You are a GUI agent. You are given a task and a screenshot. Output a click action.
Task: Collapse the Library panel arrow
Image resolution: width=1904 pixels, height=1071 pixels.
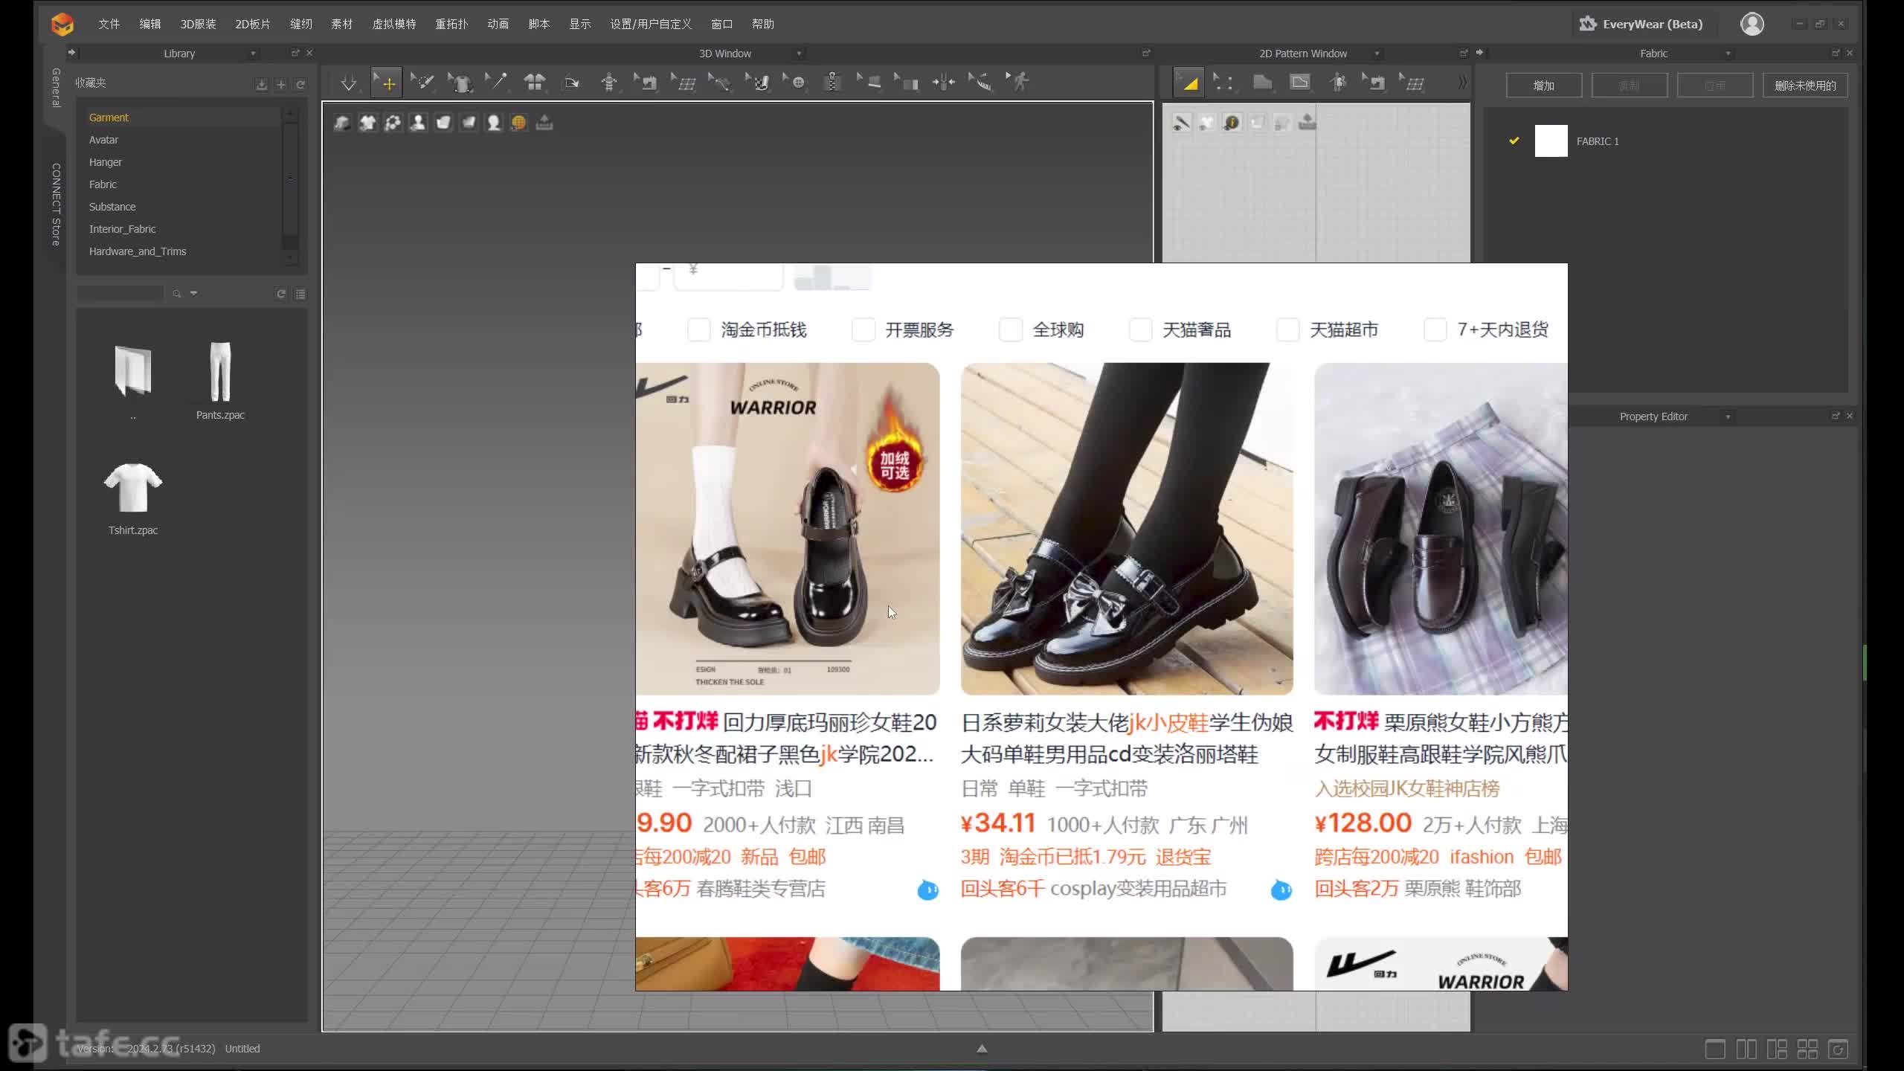(71, 53)
